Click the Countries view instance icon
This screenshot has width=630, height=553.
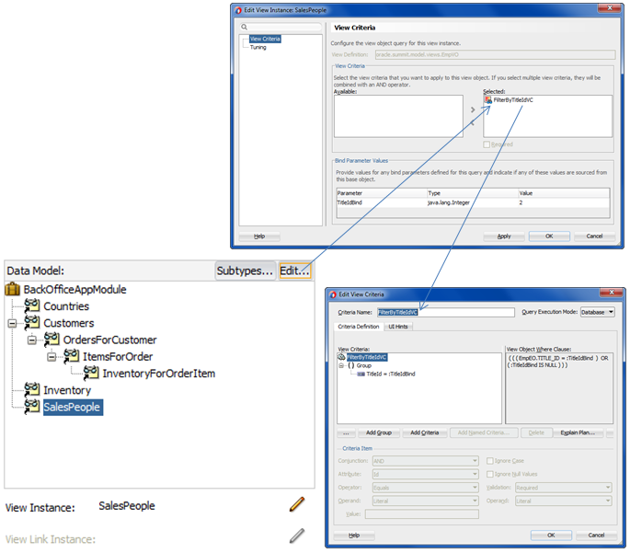coord(32,305)
